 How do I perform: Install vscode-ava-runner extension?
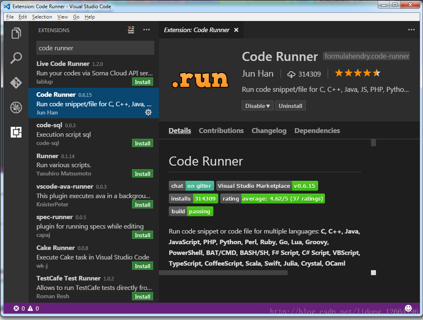(x=142, y=205)
